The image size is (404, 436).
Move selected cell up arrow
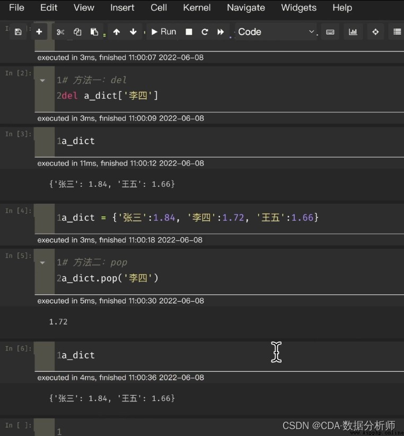pos(117,32)
